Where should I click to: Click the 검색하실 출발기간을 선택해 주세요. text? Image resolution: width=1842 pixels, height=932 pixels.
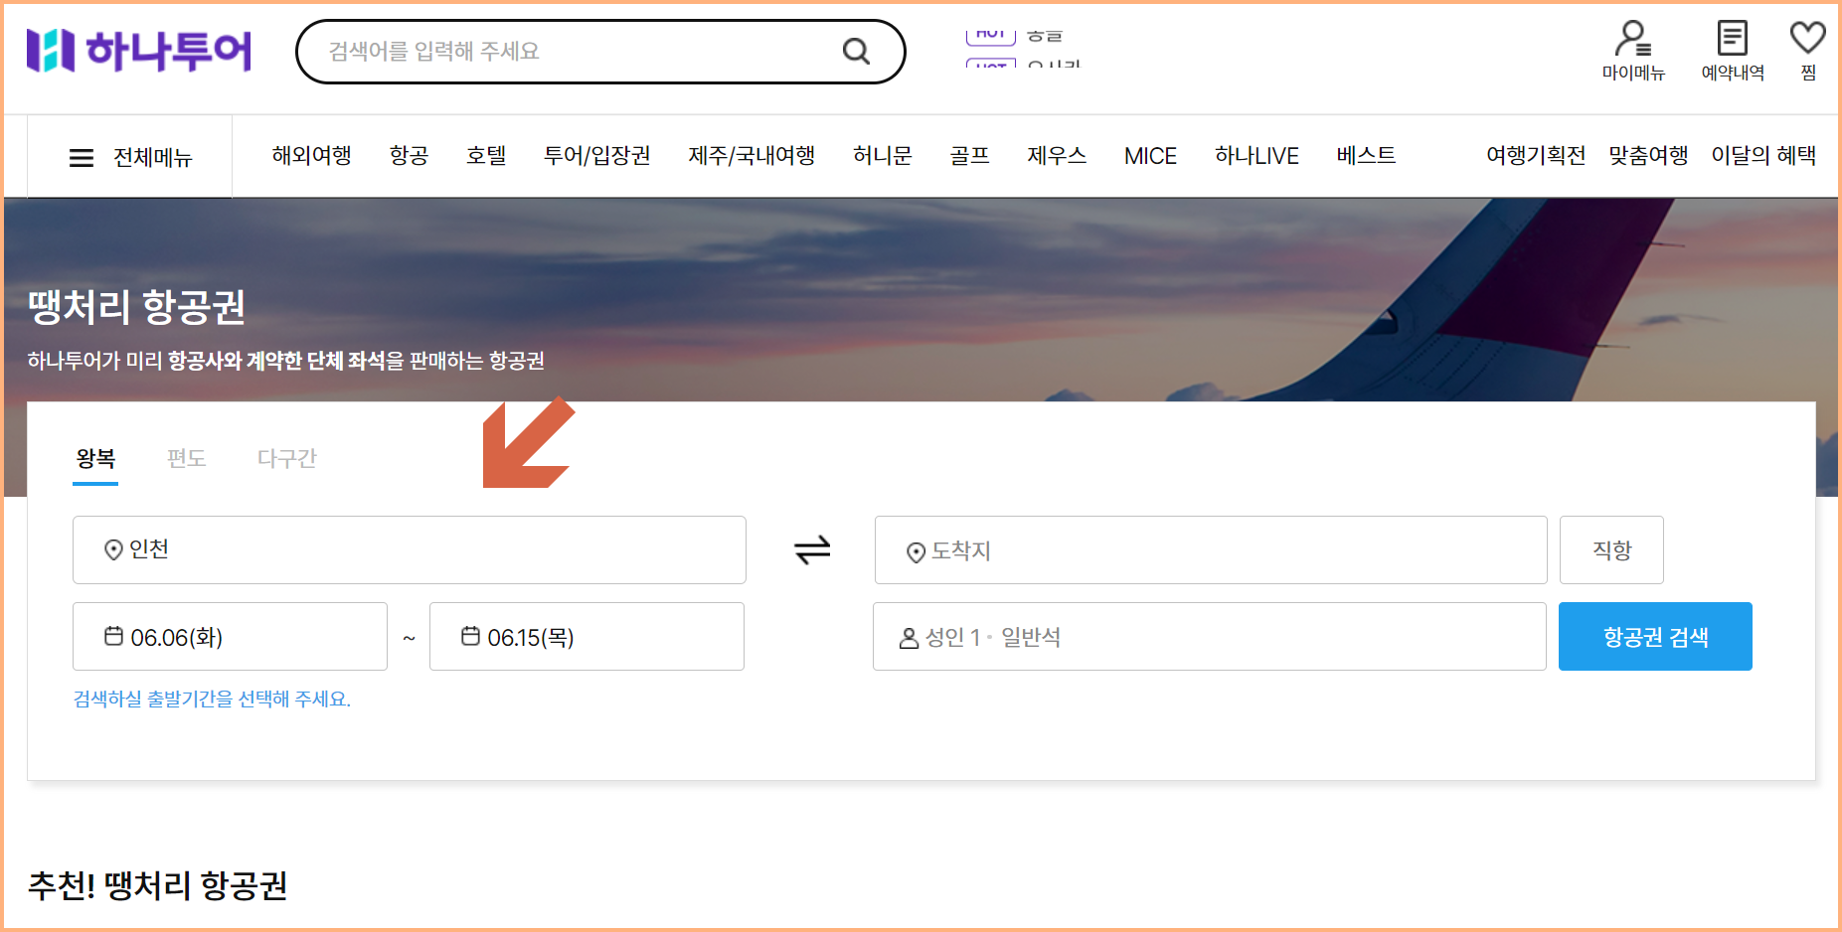212,699
